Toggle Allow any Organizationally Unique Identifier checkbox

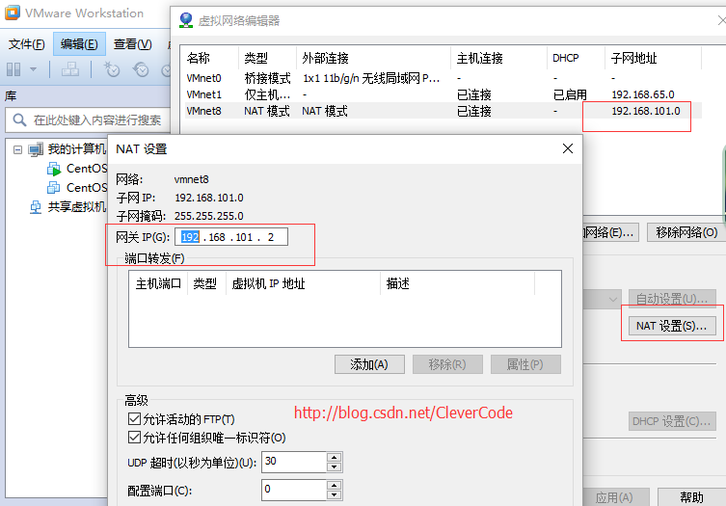pyautogui.click(x=134, y=437)
